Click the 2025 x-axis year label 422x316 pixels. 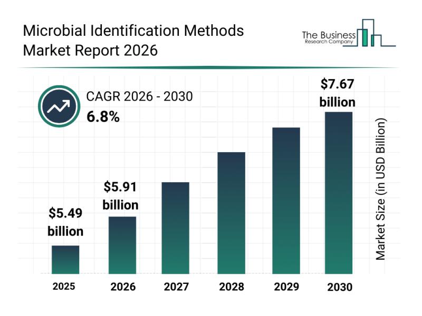pyautogui.click(x=64, y=287)
